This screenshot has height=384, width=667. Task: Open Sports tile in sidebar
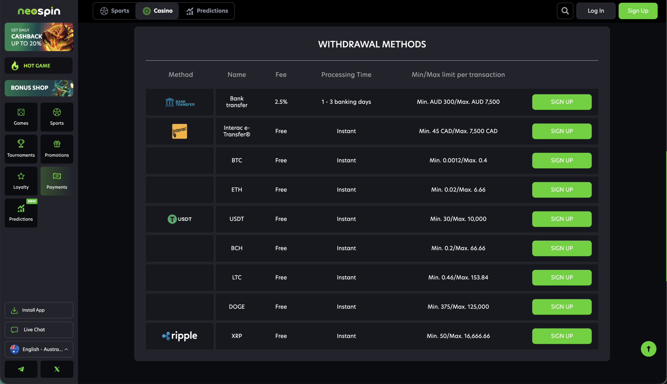coord(57,117)
